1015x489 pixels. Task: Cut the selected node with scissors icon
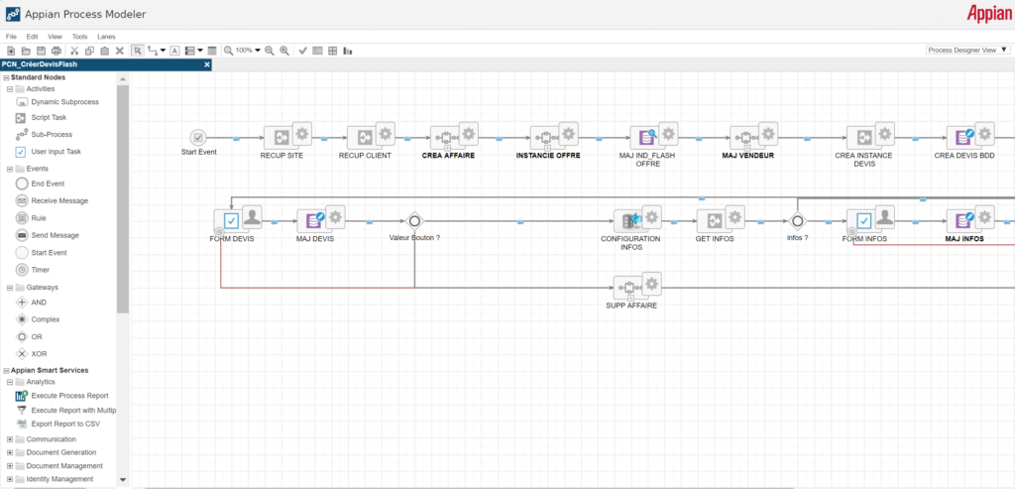pos(74,51)
